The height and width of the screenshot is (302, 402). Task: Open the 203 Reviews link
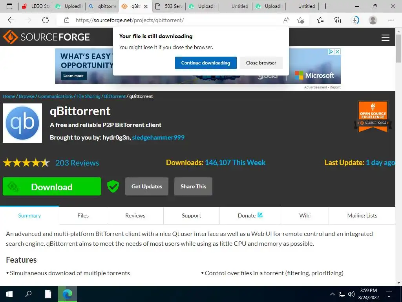(77, 163)
